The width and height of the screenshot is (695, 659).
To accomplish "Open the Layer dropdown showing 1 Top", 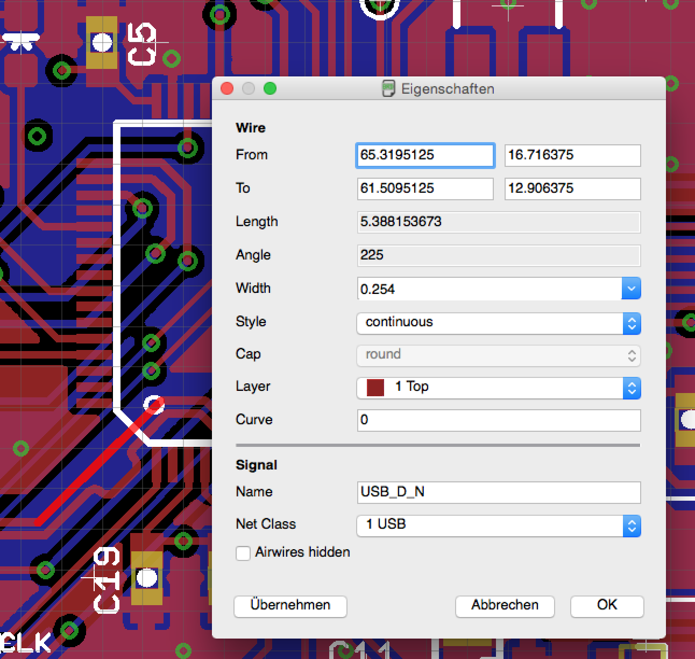I will [x=499, y=388].
